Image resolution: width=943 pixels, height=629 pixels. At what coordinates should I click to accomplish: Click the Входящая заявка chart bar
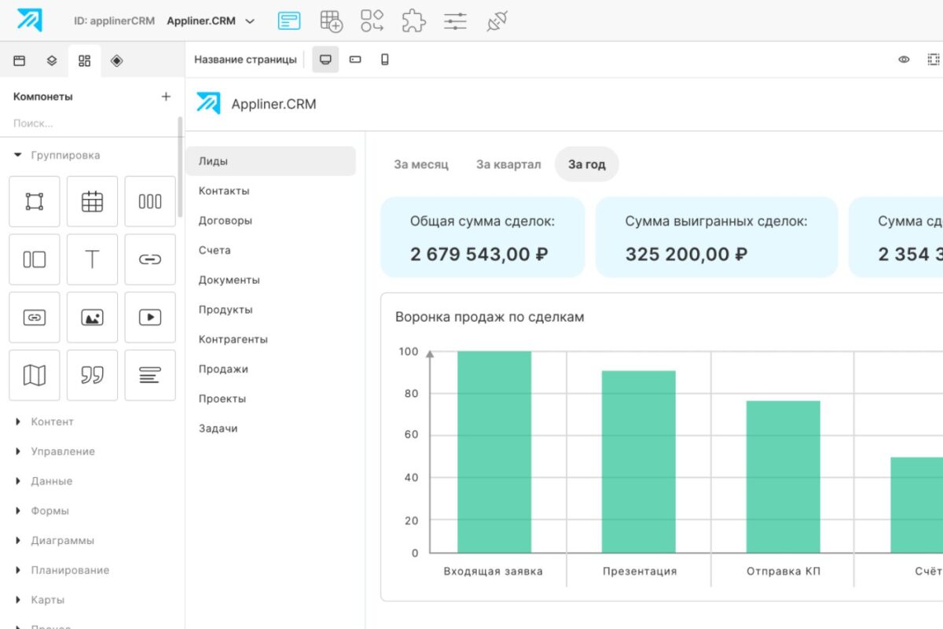(x=494, y=452)
